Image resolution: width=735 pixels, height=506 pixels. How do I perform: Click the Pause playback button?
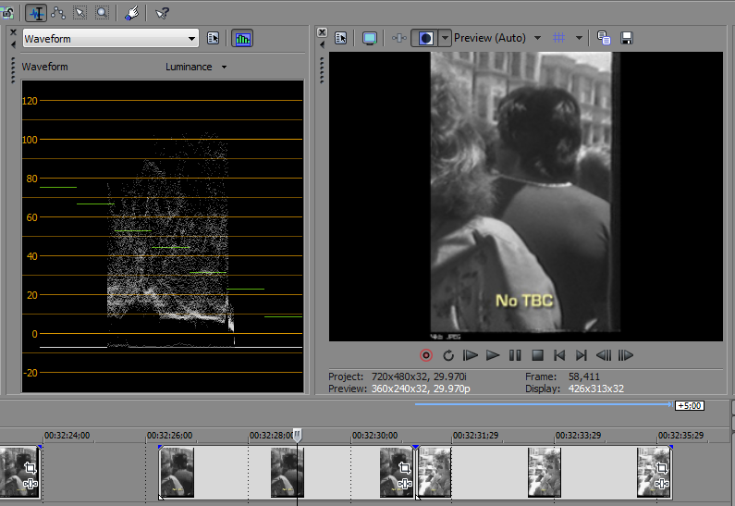[515, 355]
